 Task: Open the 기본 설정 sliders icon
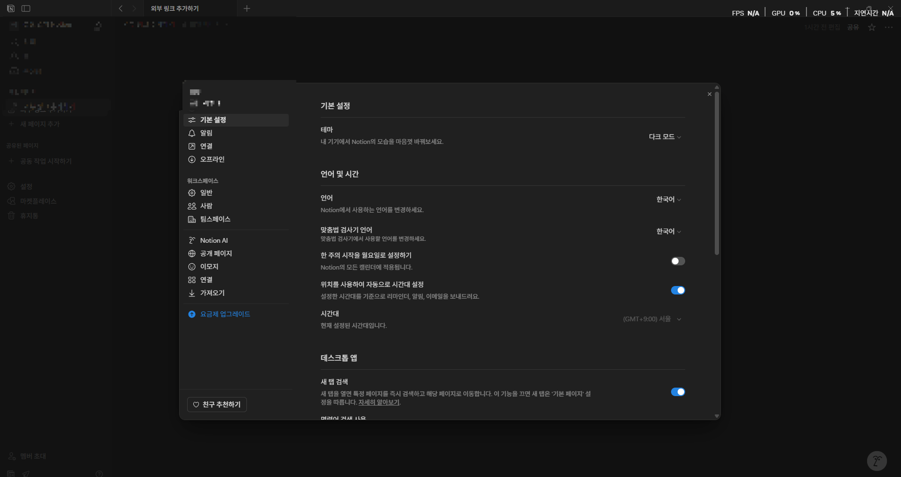coord(192,120)
